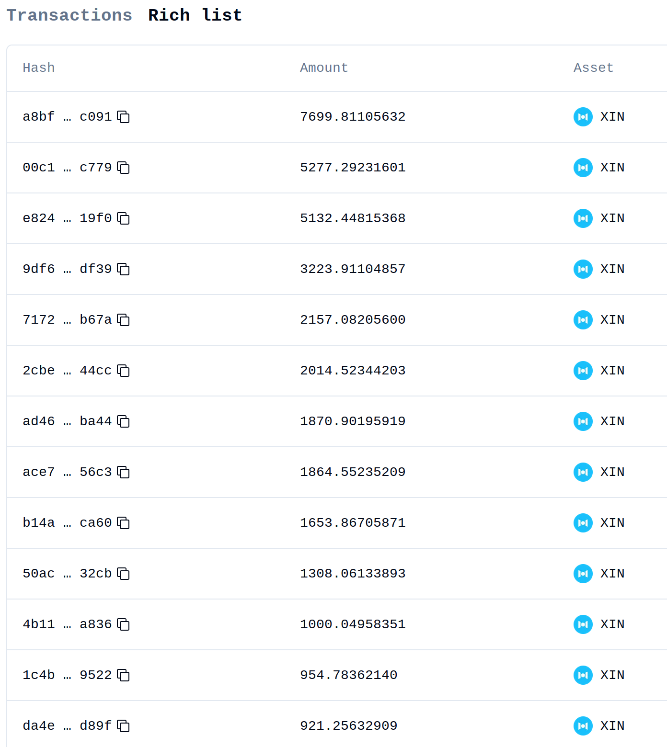Click XIN asset icon in 7699.81105632 row
Image resolution: width=667 pixels, height=747 pixels.
[x=583, y=117]
